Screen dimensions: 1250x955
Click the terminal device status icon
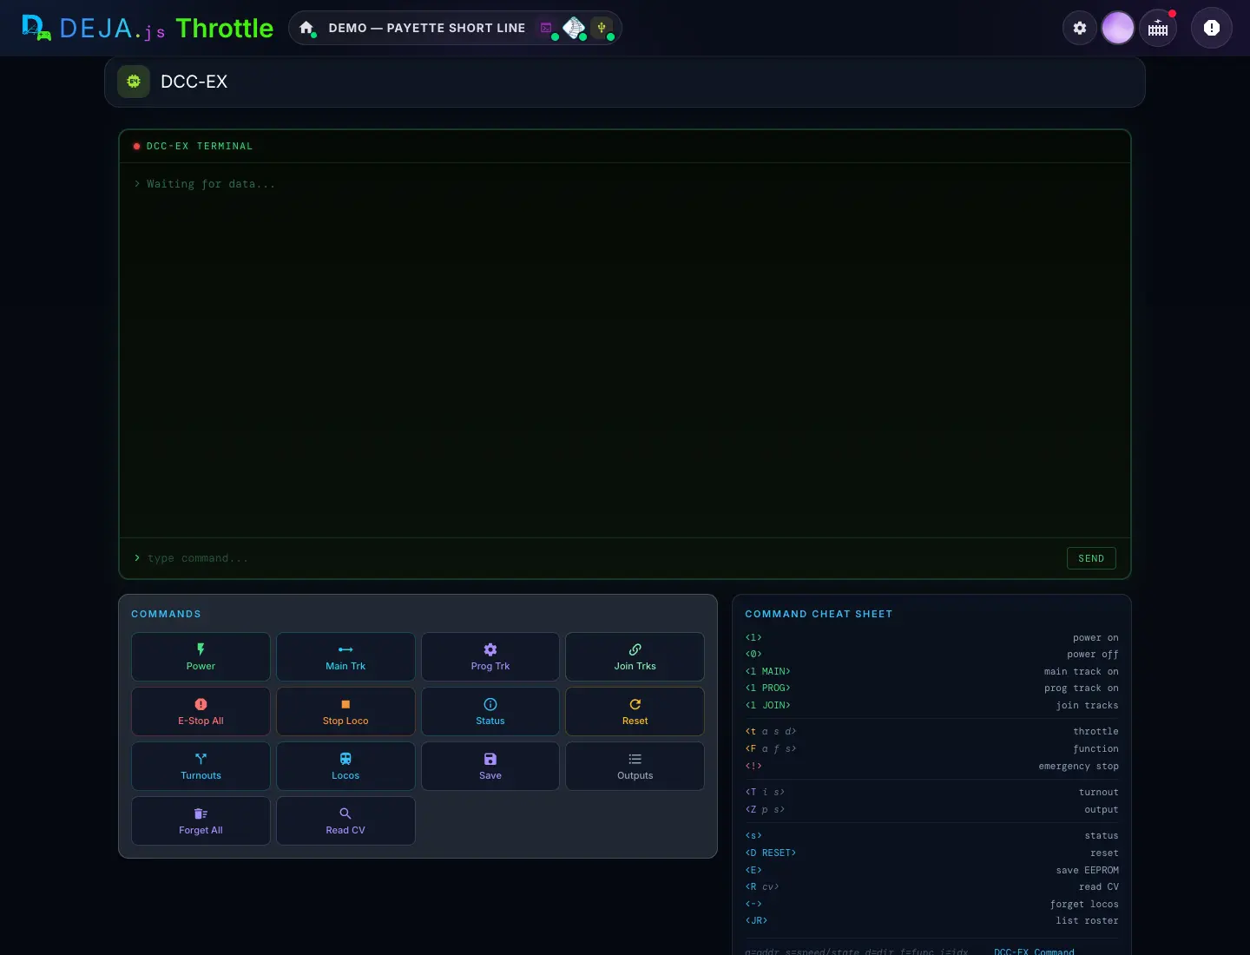(546, 28)
